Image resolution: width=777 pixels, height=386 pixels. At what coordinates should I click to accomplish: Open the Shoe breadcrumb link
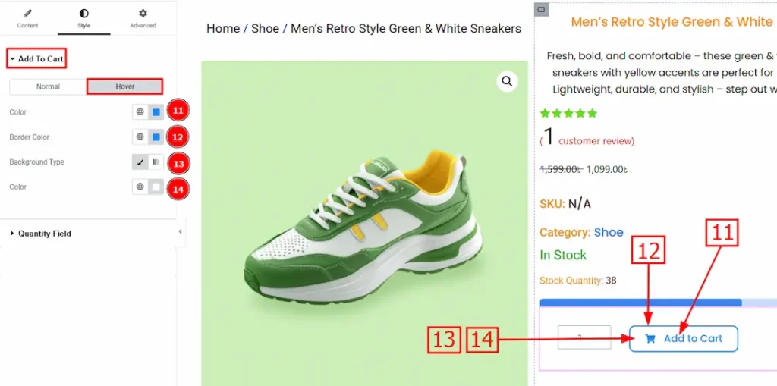(x=265, y=29)
